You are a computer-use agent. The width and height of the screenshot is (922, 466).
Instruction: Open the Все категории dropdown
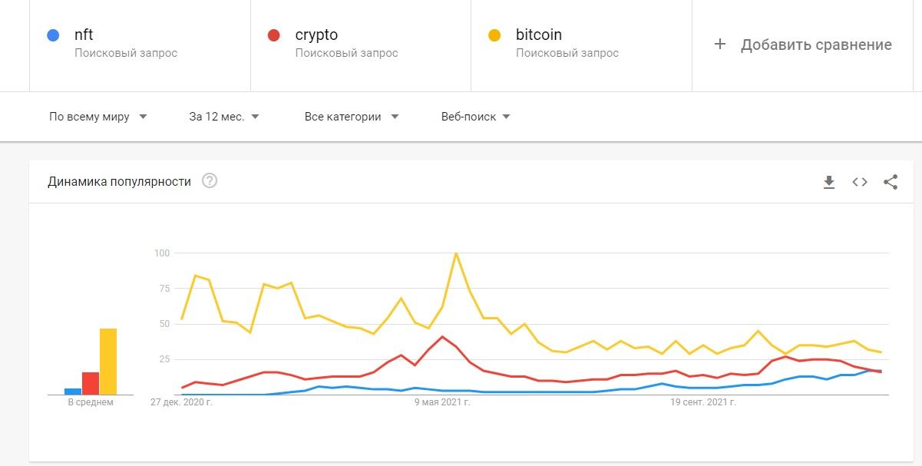(352, 117)
